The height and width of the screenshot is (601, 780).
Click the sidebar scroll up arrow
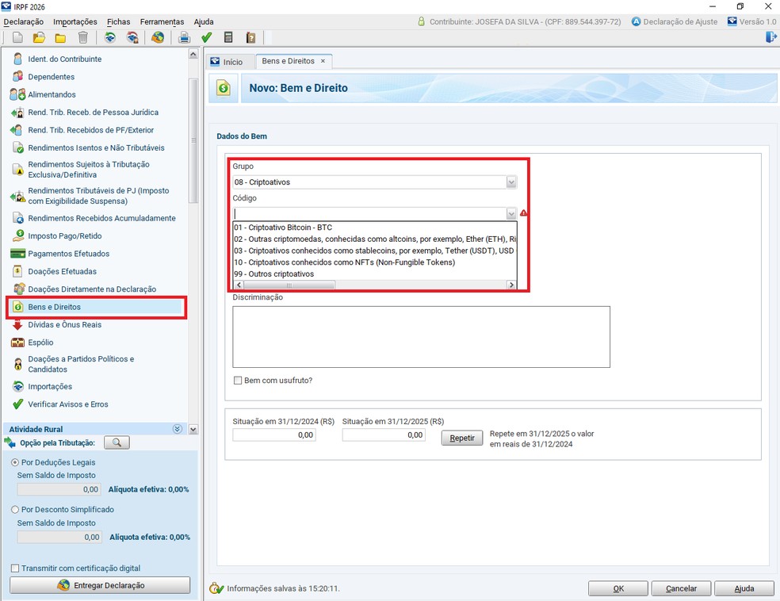[x=193, y=54]
